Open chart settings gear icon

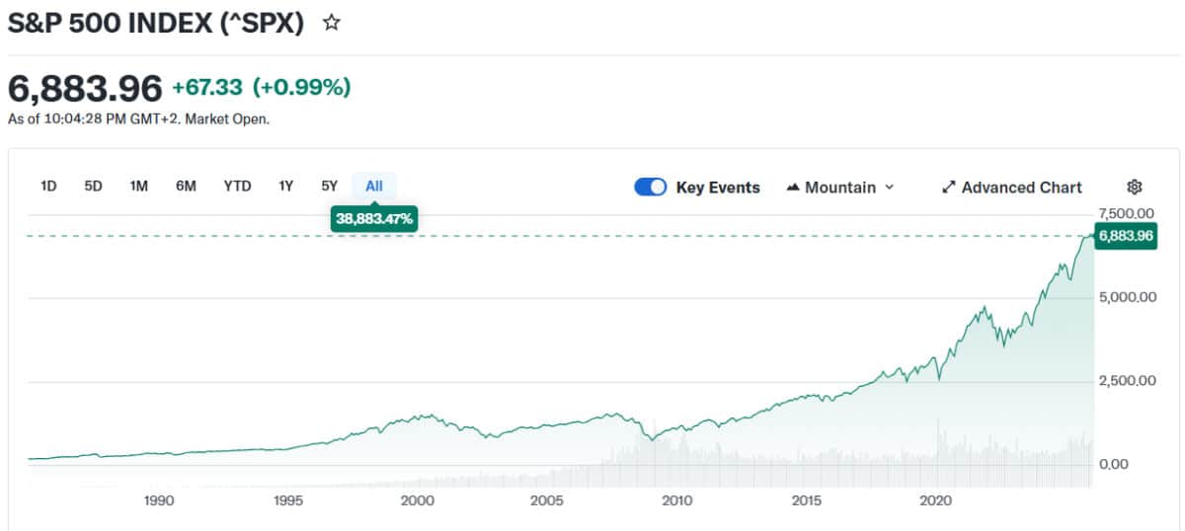(1135, 187)
